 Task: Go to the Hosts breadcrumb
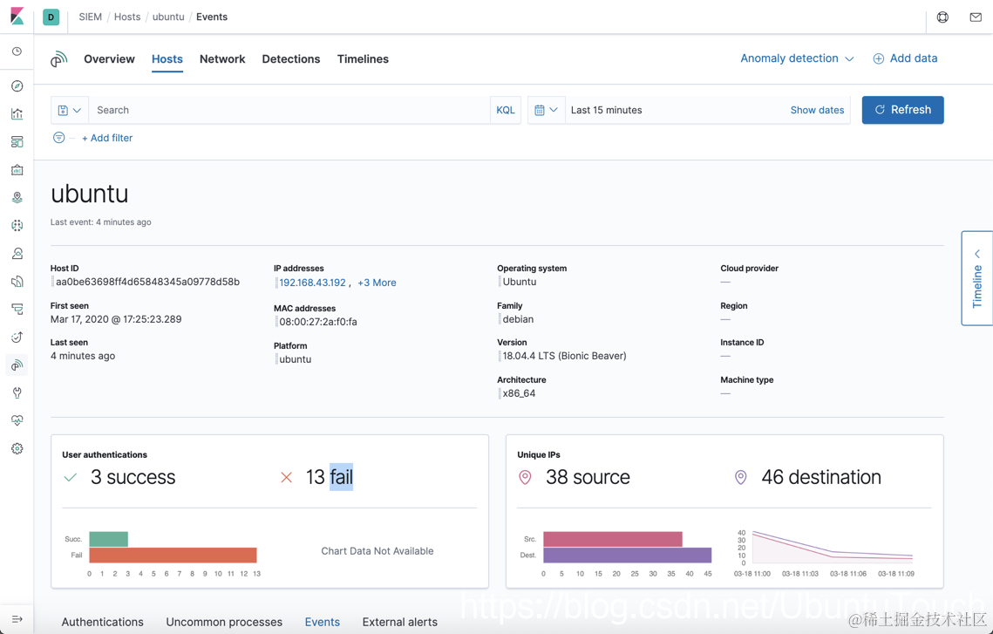127,17
